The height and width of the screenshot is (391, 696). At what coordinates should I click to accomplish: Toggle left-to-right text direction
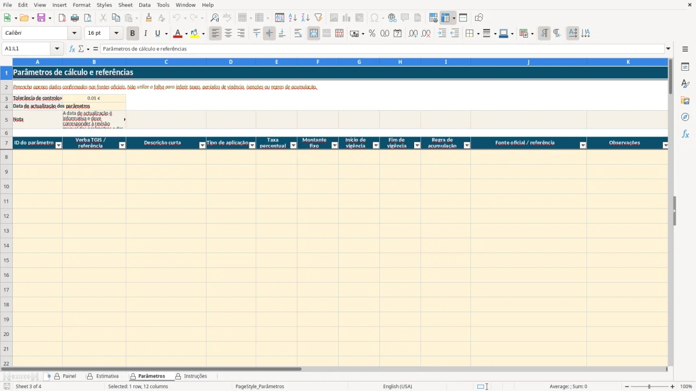[x=544, y=34]
